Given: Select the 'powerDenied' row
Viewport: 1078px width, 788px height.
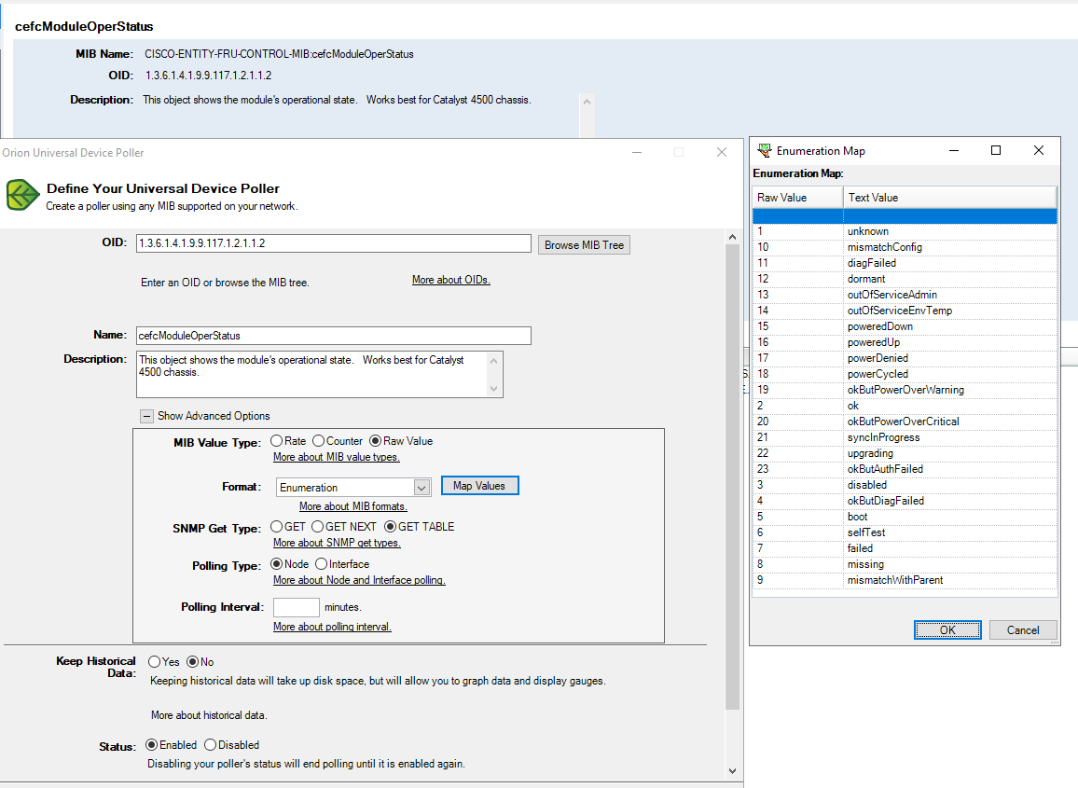Looking at the screenshot, I should click(905, 357).
